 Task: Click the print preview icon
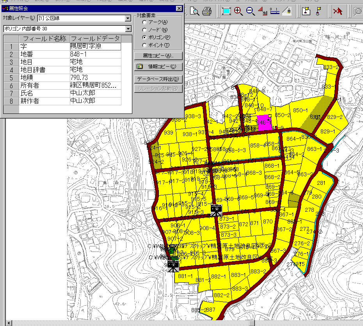coord(194,12)
